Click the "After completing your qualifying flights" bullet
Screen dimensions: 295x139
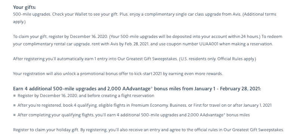click(133, 115)
